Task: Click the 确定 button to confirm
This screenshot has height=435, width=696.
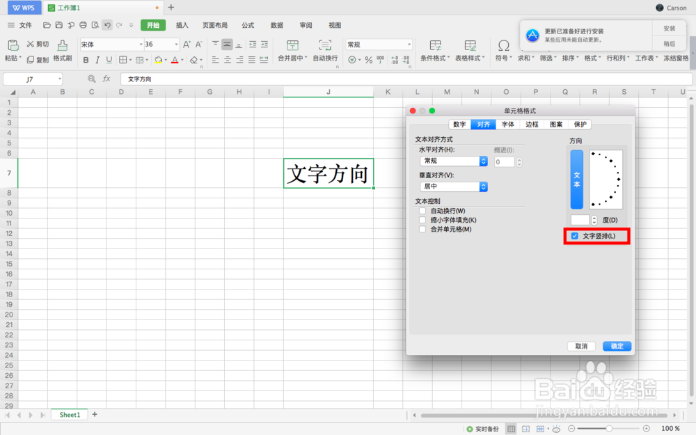Action: click(617, 346)
